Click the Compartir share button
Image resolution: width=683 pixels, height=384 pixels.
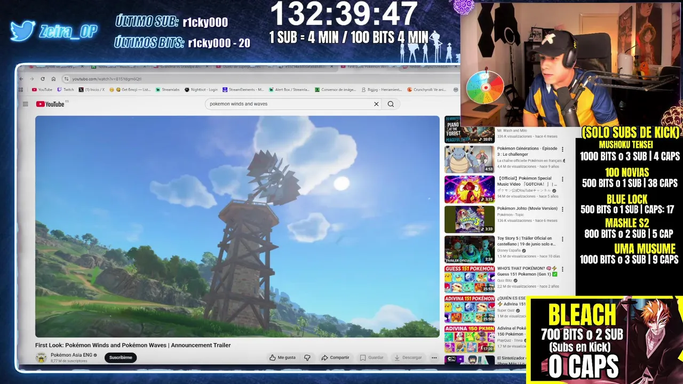(335, 357)
